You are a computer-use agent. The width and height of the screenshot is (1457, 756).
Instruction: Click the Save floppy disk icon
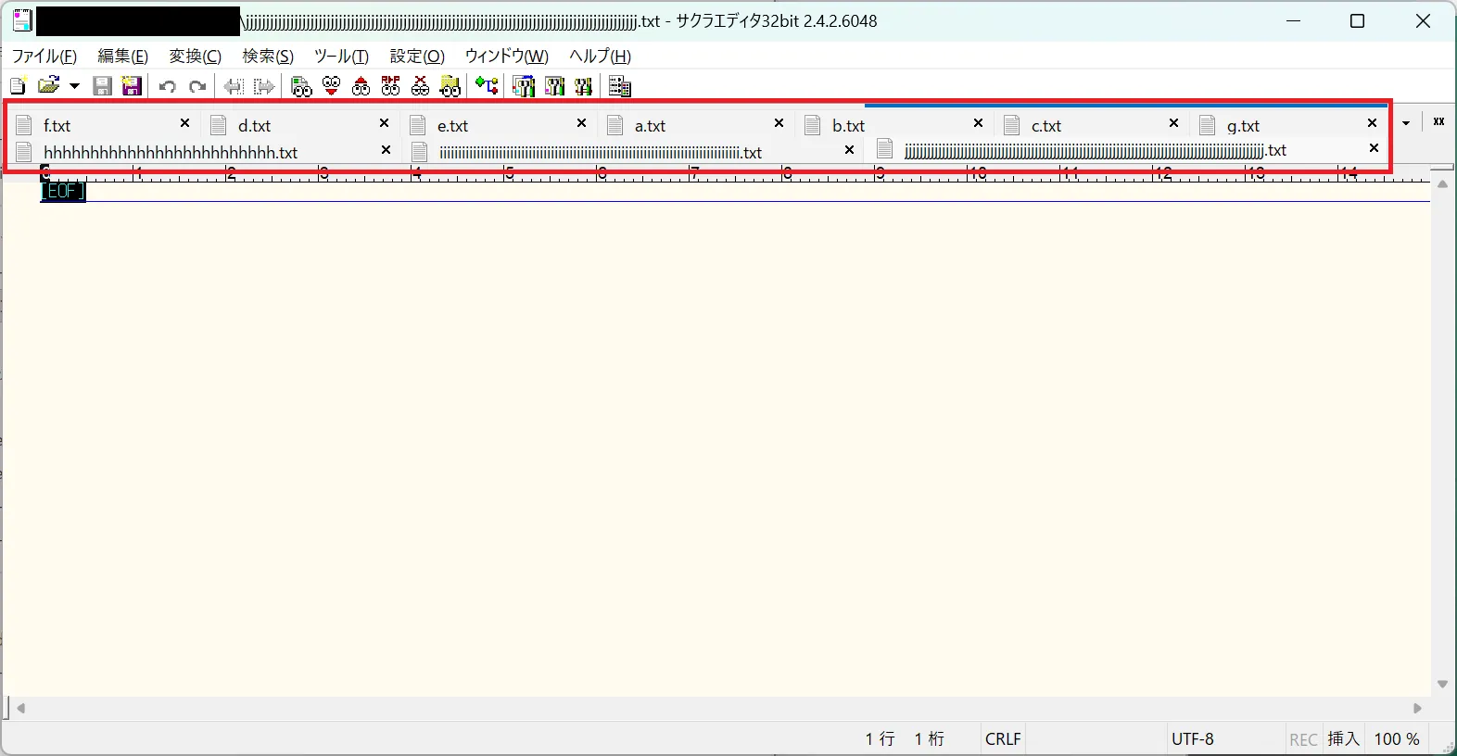click(x=103, y=86)
